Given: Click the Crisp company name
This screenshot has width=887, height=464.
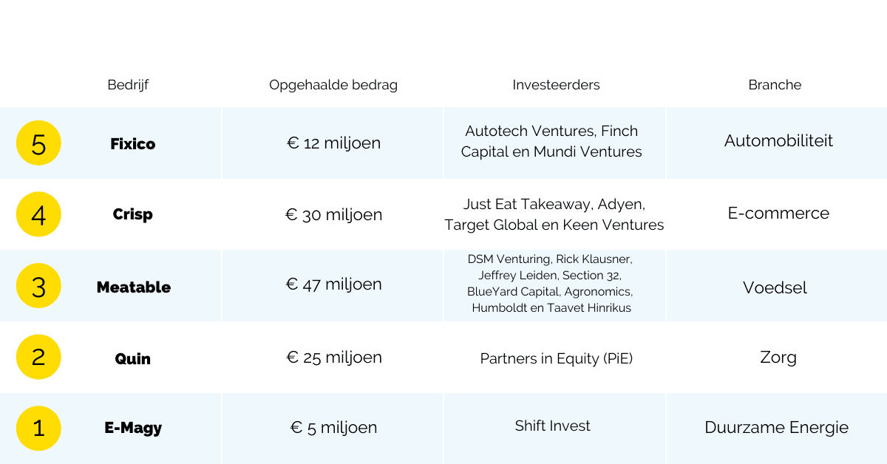Looking at the screenshot, I should 133,215.
